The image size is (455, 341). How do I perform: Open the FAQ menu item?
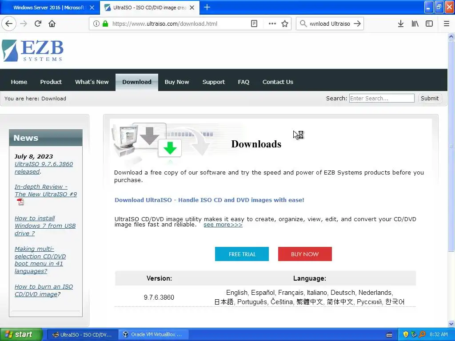[x=243, y=82]
